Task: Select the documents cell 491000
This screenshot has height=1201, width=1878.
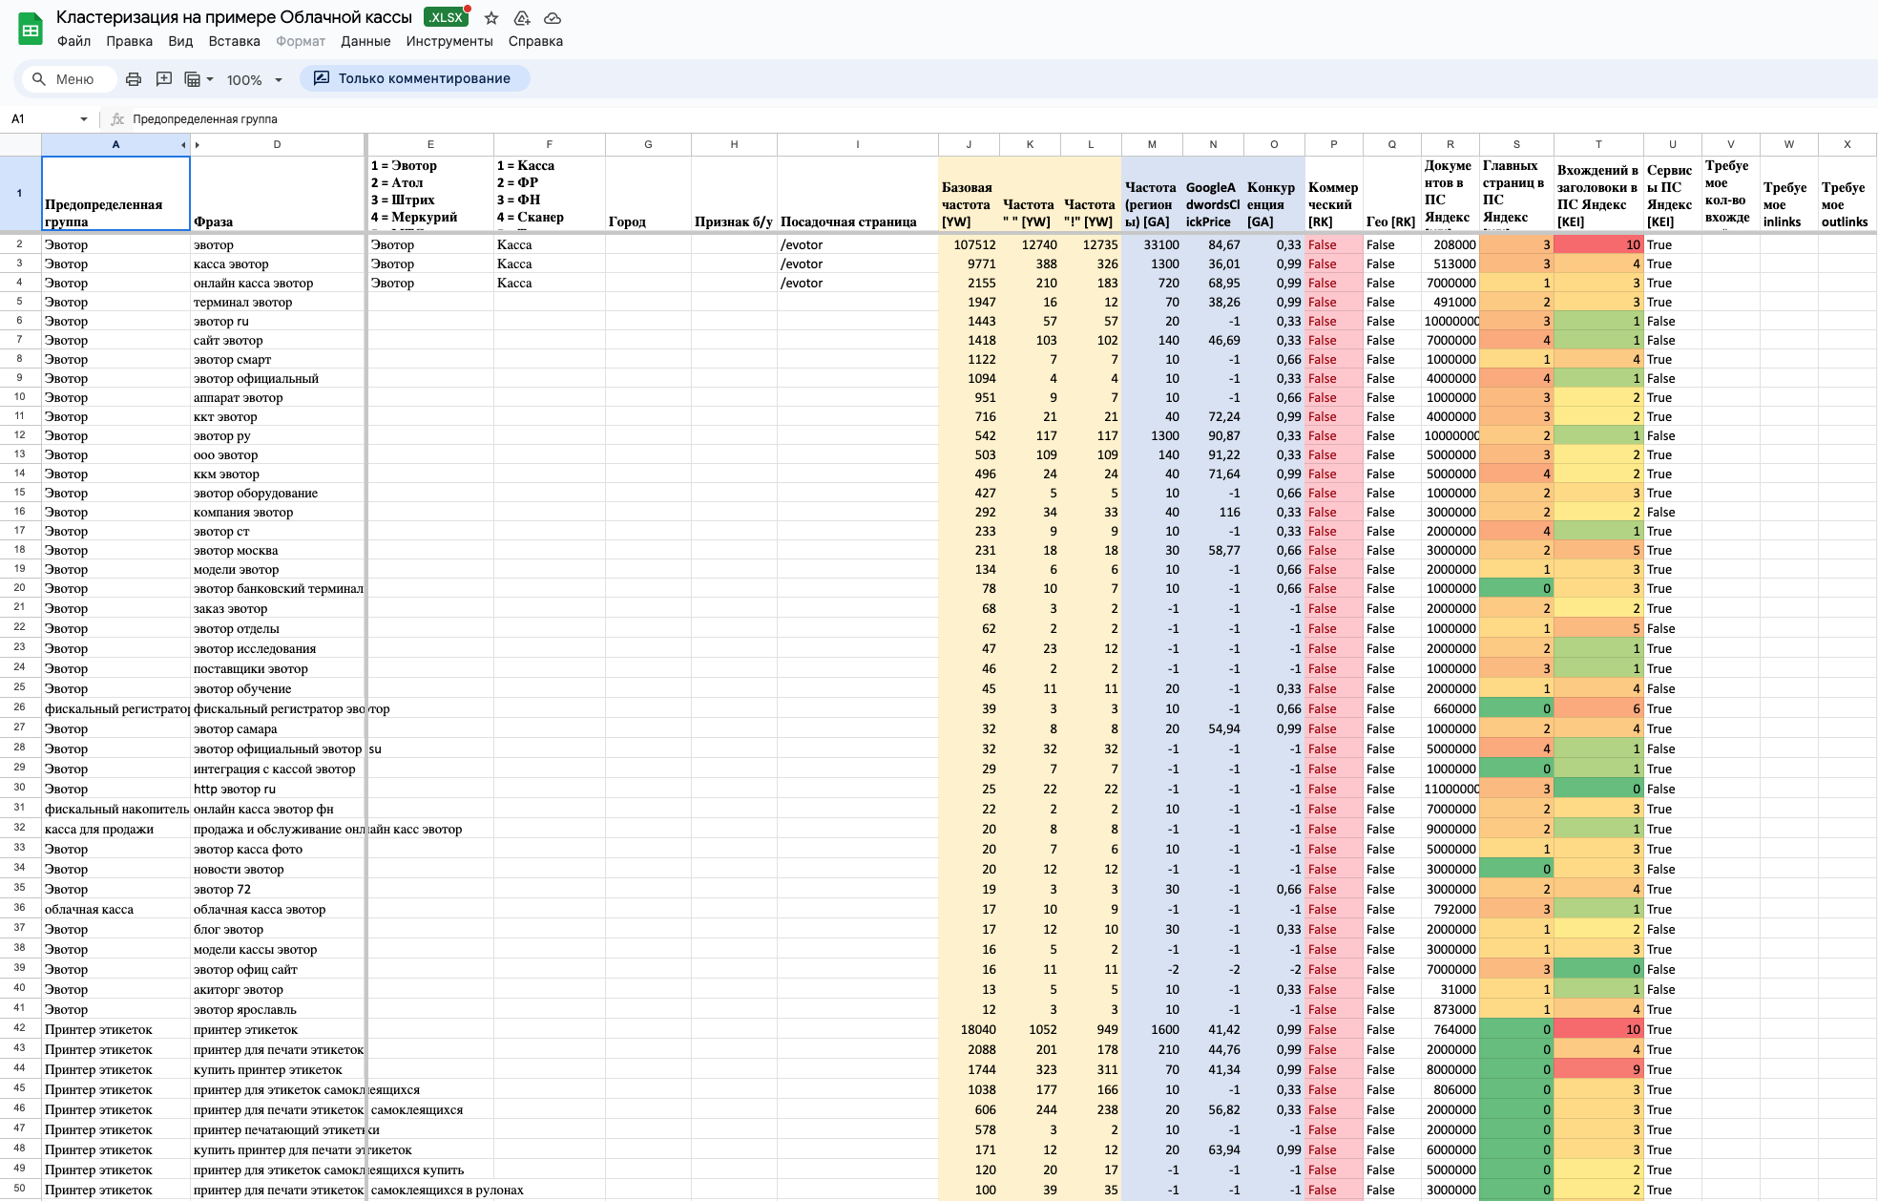Action: coord(1450,302)
